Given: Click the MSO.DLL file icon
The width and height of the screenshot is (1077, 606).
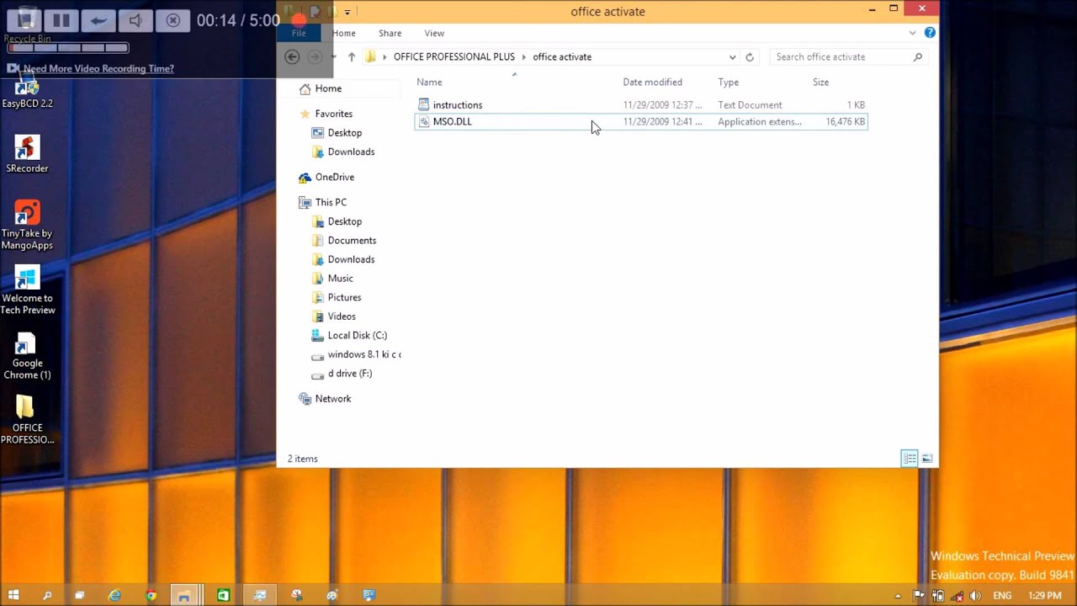Looking at the screenshot, I should pos(424,121).
